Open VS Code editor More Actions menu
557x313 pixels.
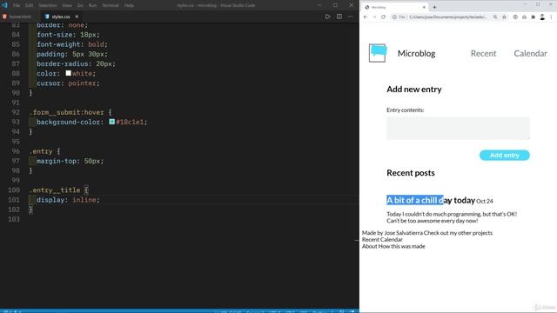click(x=351, y=17)
